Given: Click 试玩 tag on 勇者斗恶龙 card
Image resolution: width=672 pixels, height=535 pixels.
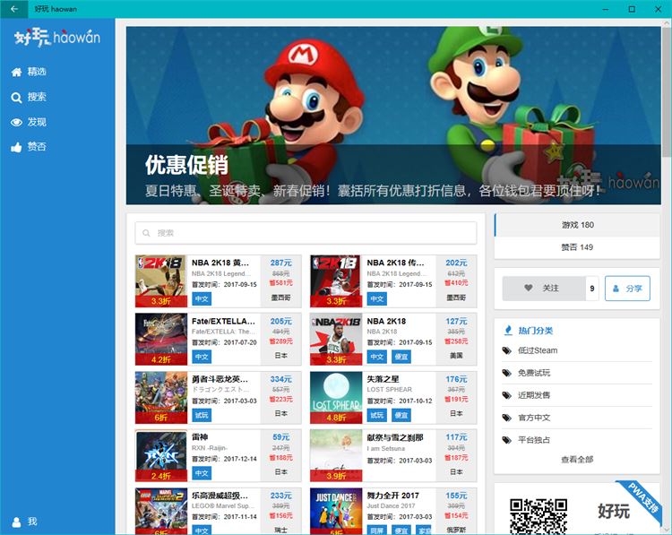Looking at the screenshot, I should 202,415.
